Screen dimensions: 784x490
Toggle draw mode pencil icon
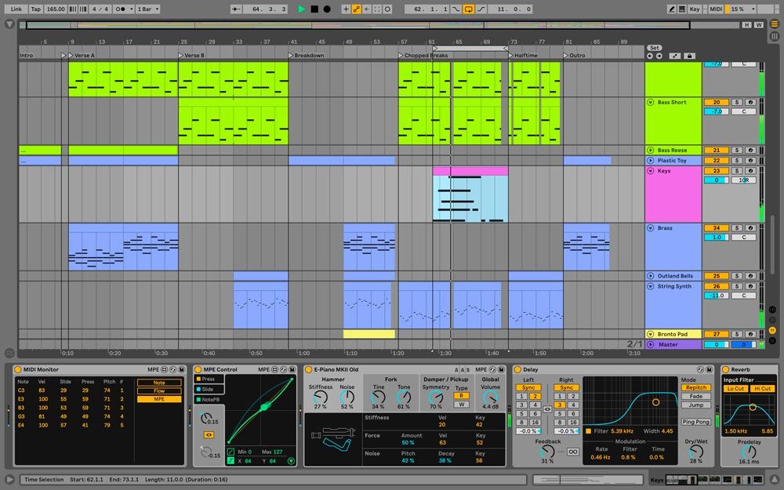pyautogui.click(x=672, y=9)
